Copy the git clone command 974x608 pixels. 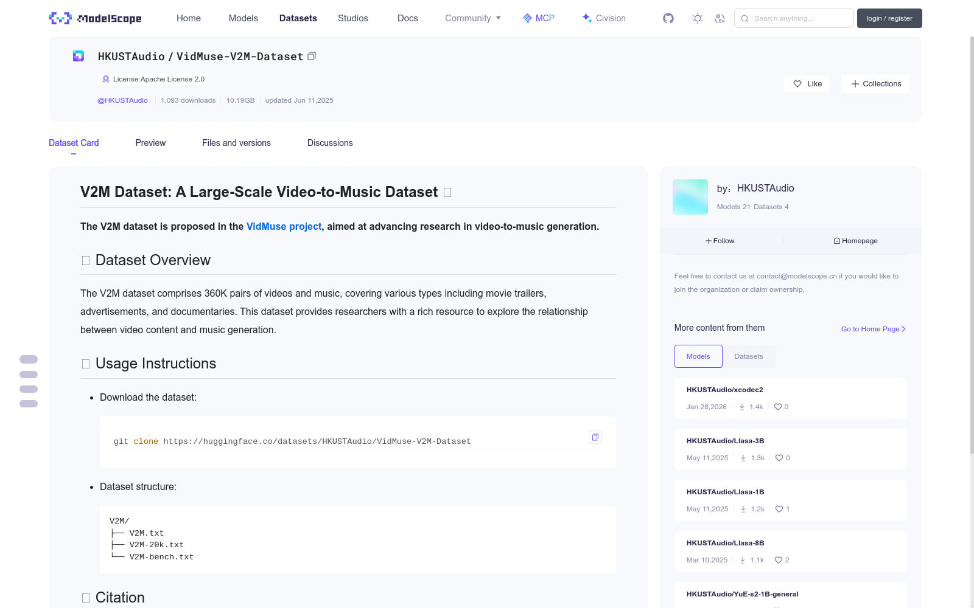(x=595, y=437)
